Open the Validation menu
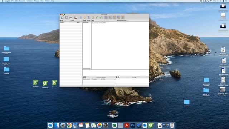The width and height of the screenshot is (229, 129). pos(30,1)
